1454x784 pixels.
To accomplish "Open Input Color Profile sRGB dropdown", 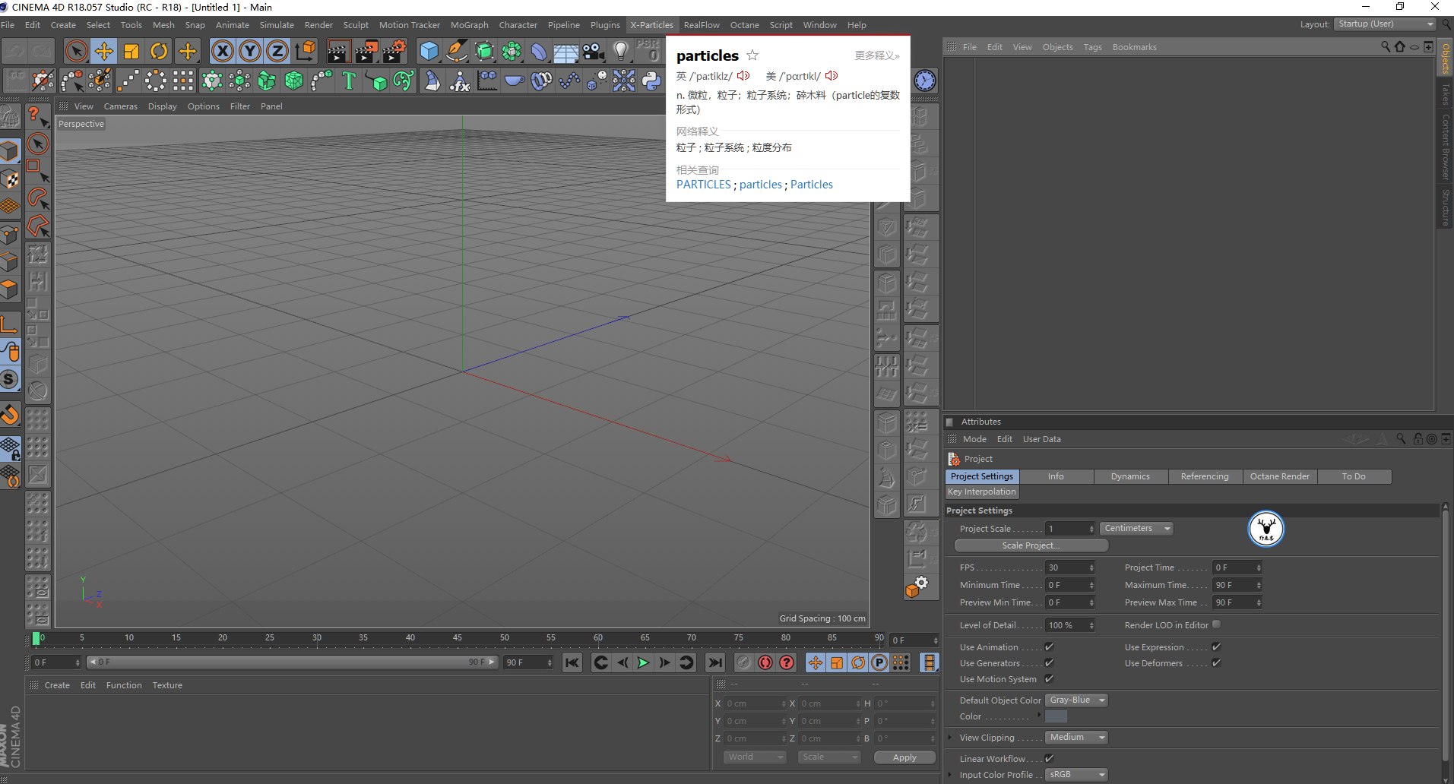I will [1076, 775].
